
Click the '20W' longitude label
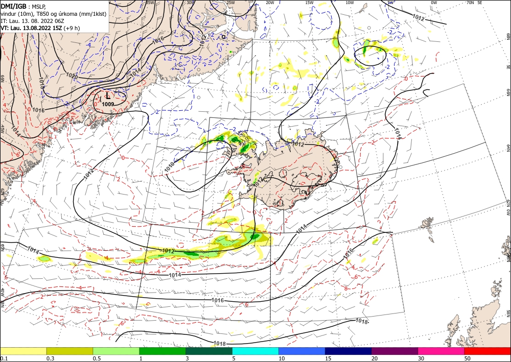(x=270, y=2)
